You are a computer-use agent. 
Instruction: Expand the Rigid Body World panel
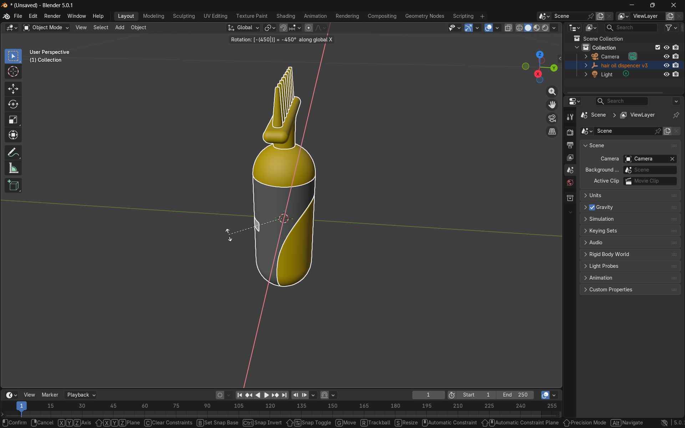coord(609,254)
